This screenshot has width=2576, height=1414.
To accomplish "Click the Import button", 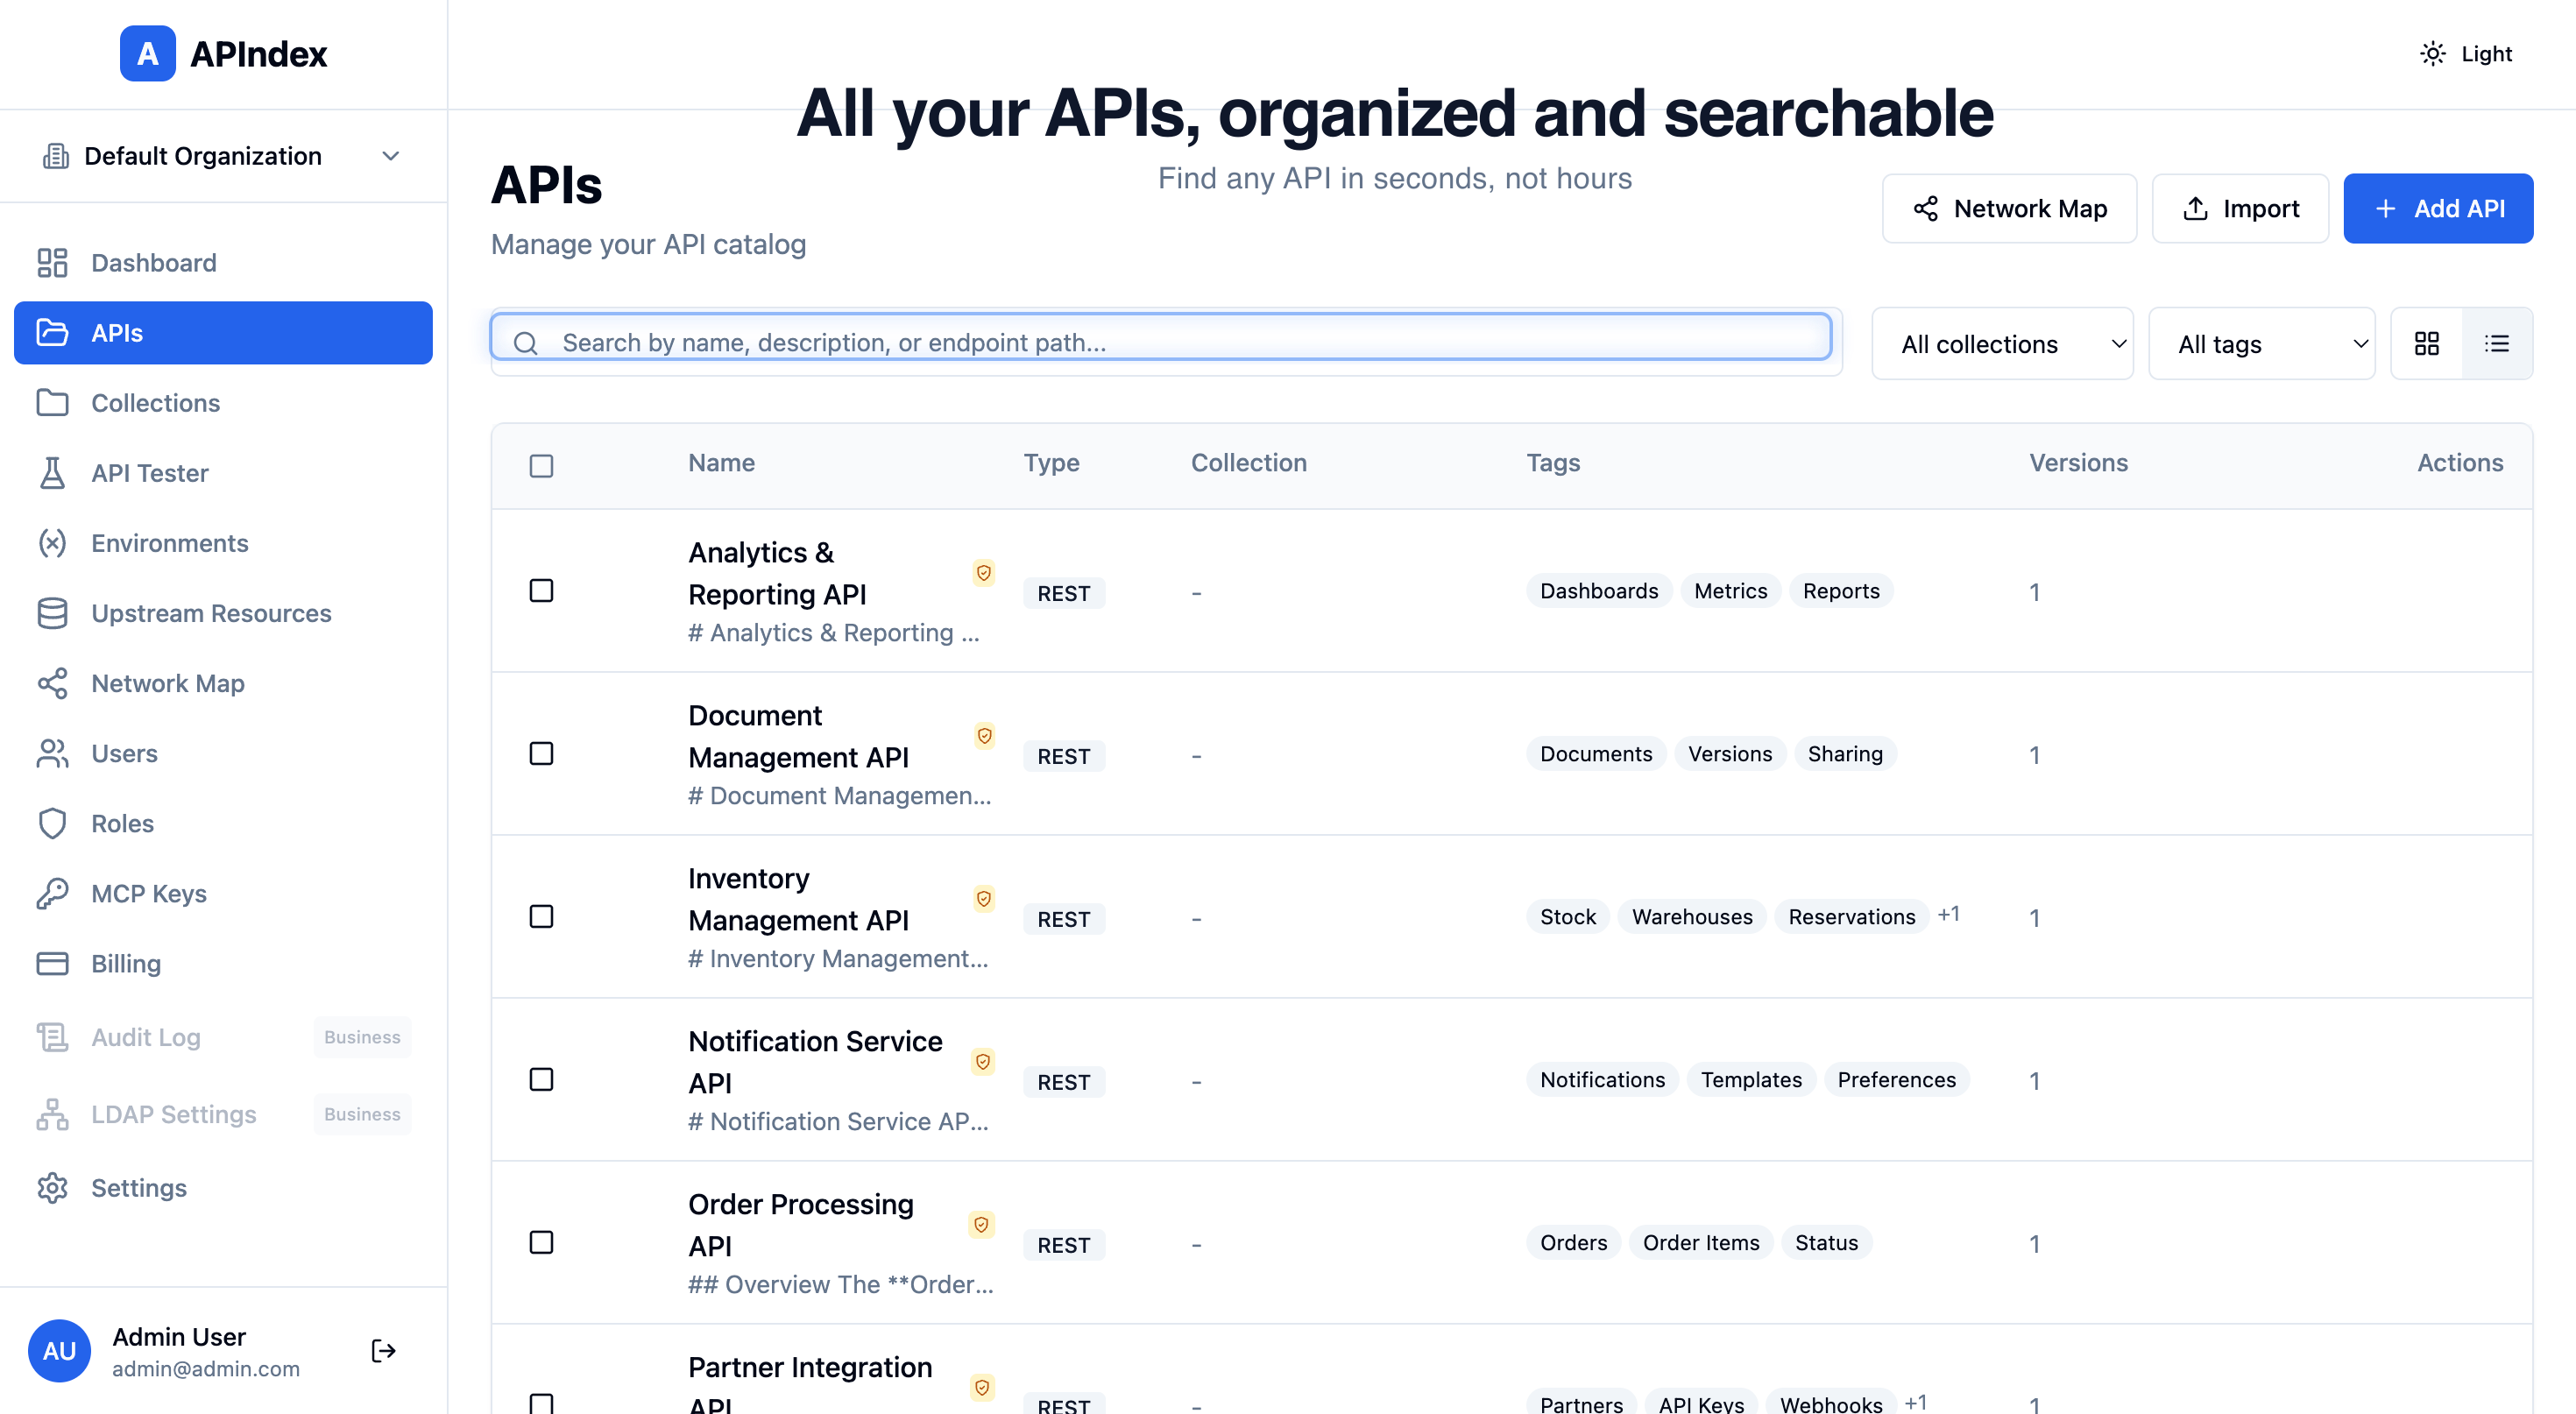I will click(2239, 209).
